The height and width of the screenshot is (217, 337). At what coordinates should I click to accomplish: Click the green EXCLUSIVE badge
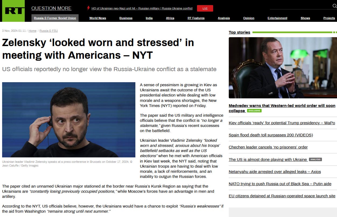pyautogui.click(x=254, y=111)
